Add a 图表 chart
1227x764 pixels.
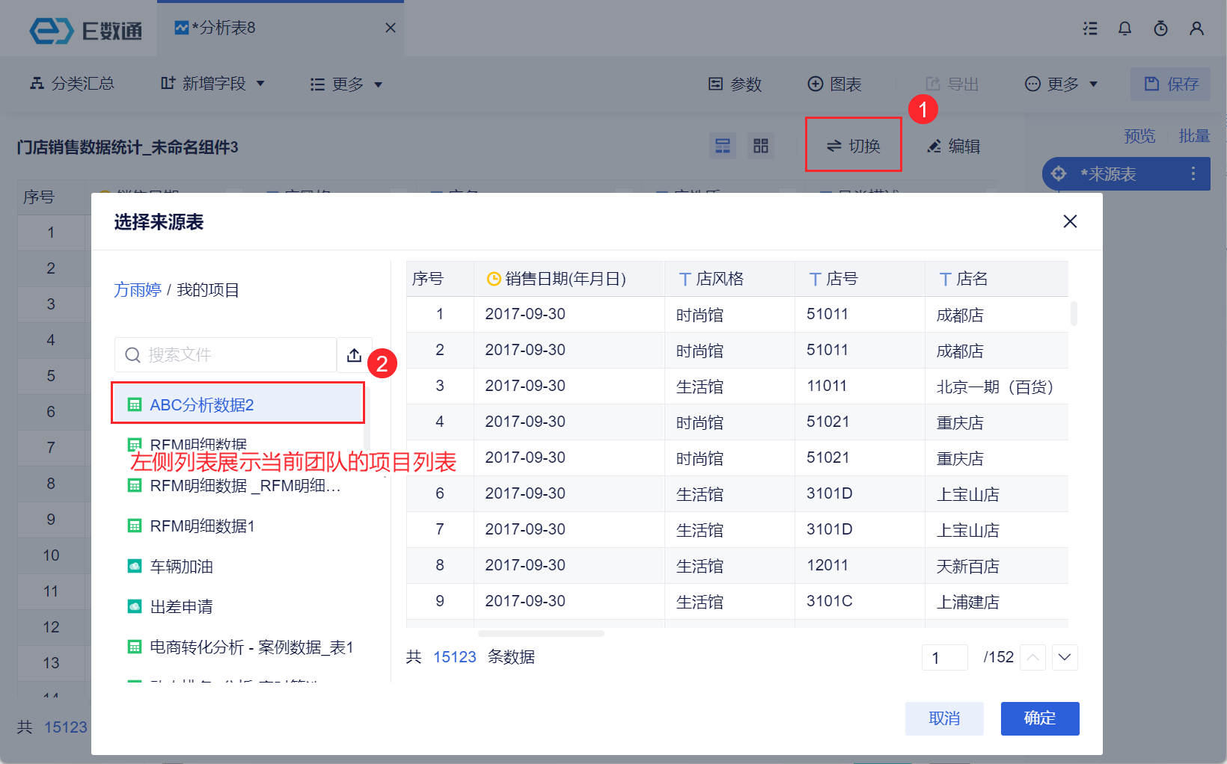tap(835, 84)
